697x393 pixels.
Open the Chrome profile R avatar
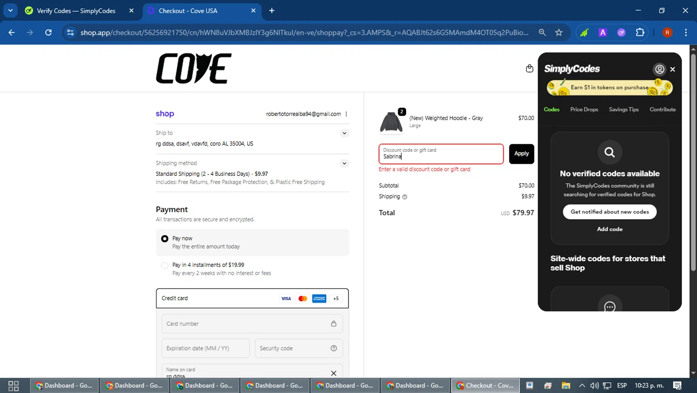click(x=667, y=32)
